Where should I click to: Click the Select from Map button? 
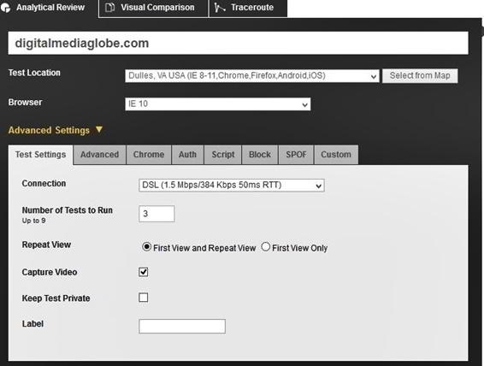420,75
